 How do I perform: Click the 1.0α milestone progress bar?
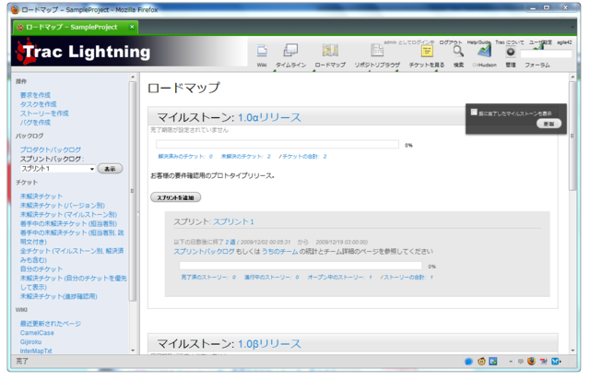click(x=277, y=145)
